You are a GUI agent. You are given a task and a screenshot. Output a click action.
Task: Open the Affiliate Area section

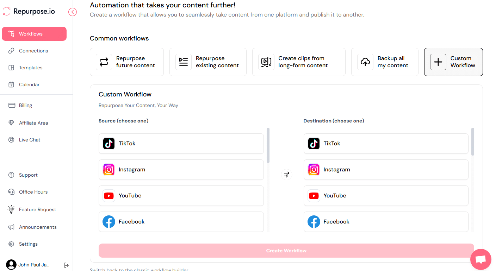coord(33,122)
